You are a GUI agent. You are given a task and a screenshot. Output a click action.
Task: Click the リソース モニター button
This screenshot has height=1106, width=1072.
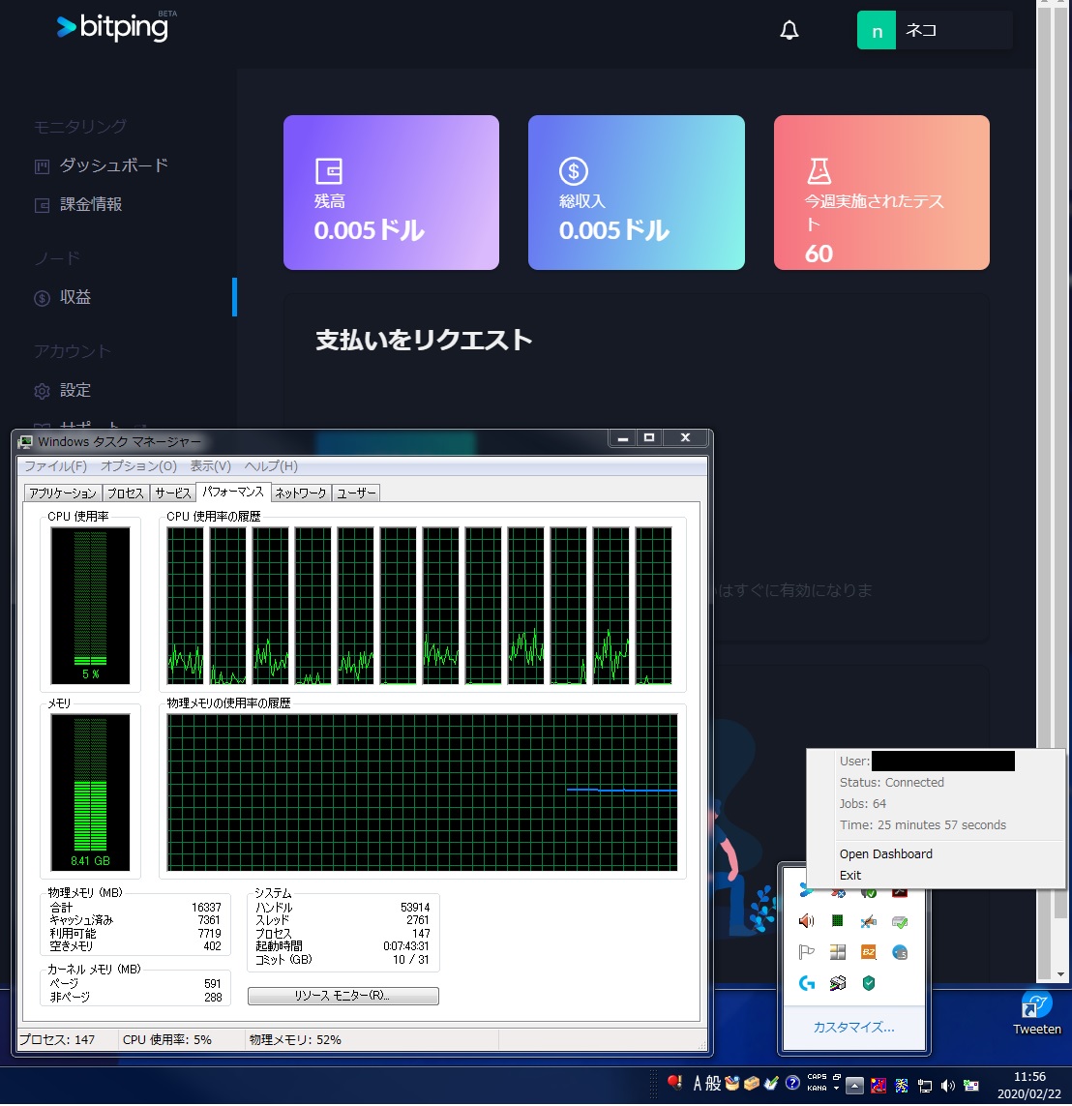342,996
